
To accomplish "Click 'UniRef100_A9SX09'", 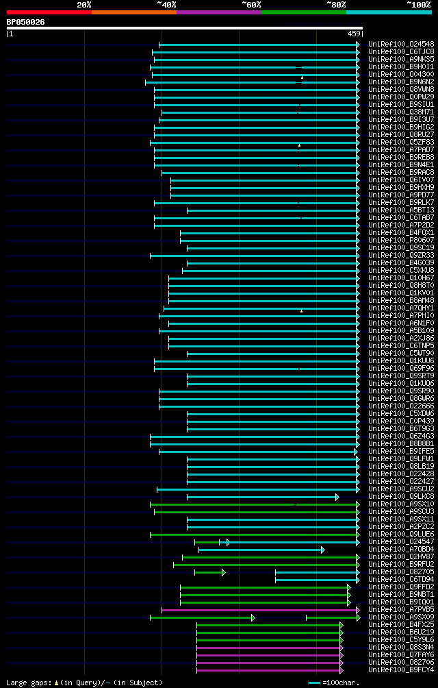I will coord(401,617).
